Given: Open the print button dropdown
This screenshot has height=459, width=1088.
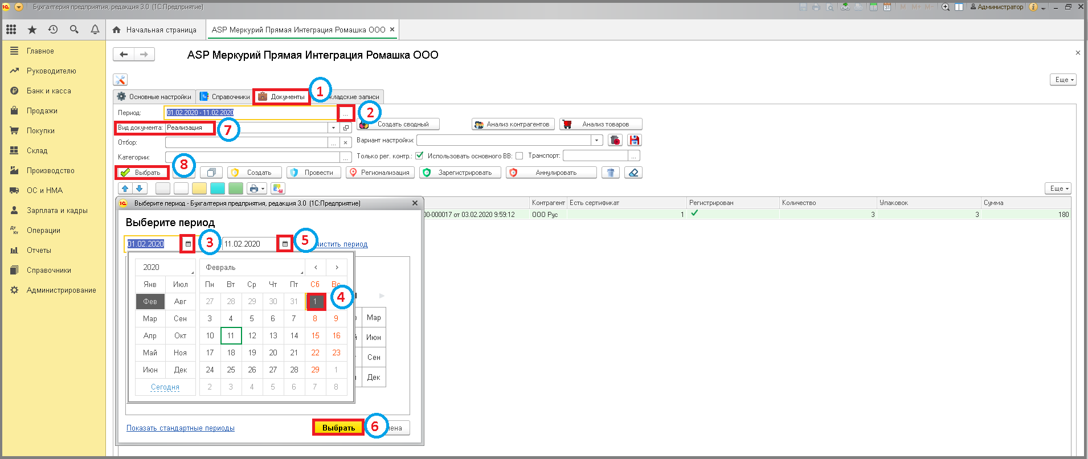Looking at the screenshot, I should (257, 188).
